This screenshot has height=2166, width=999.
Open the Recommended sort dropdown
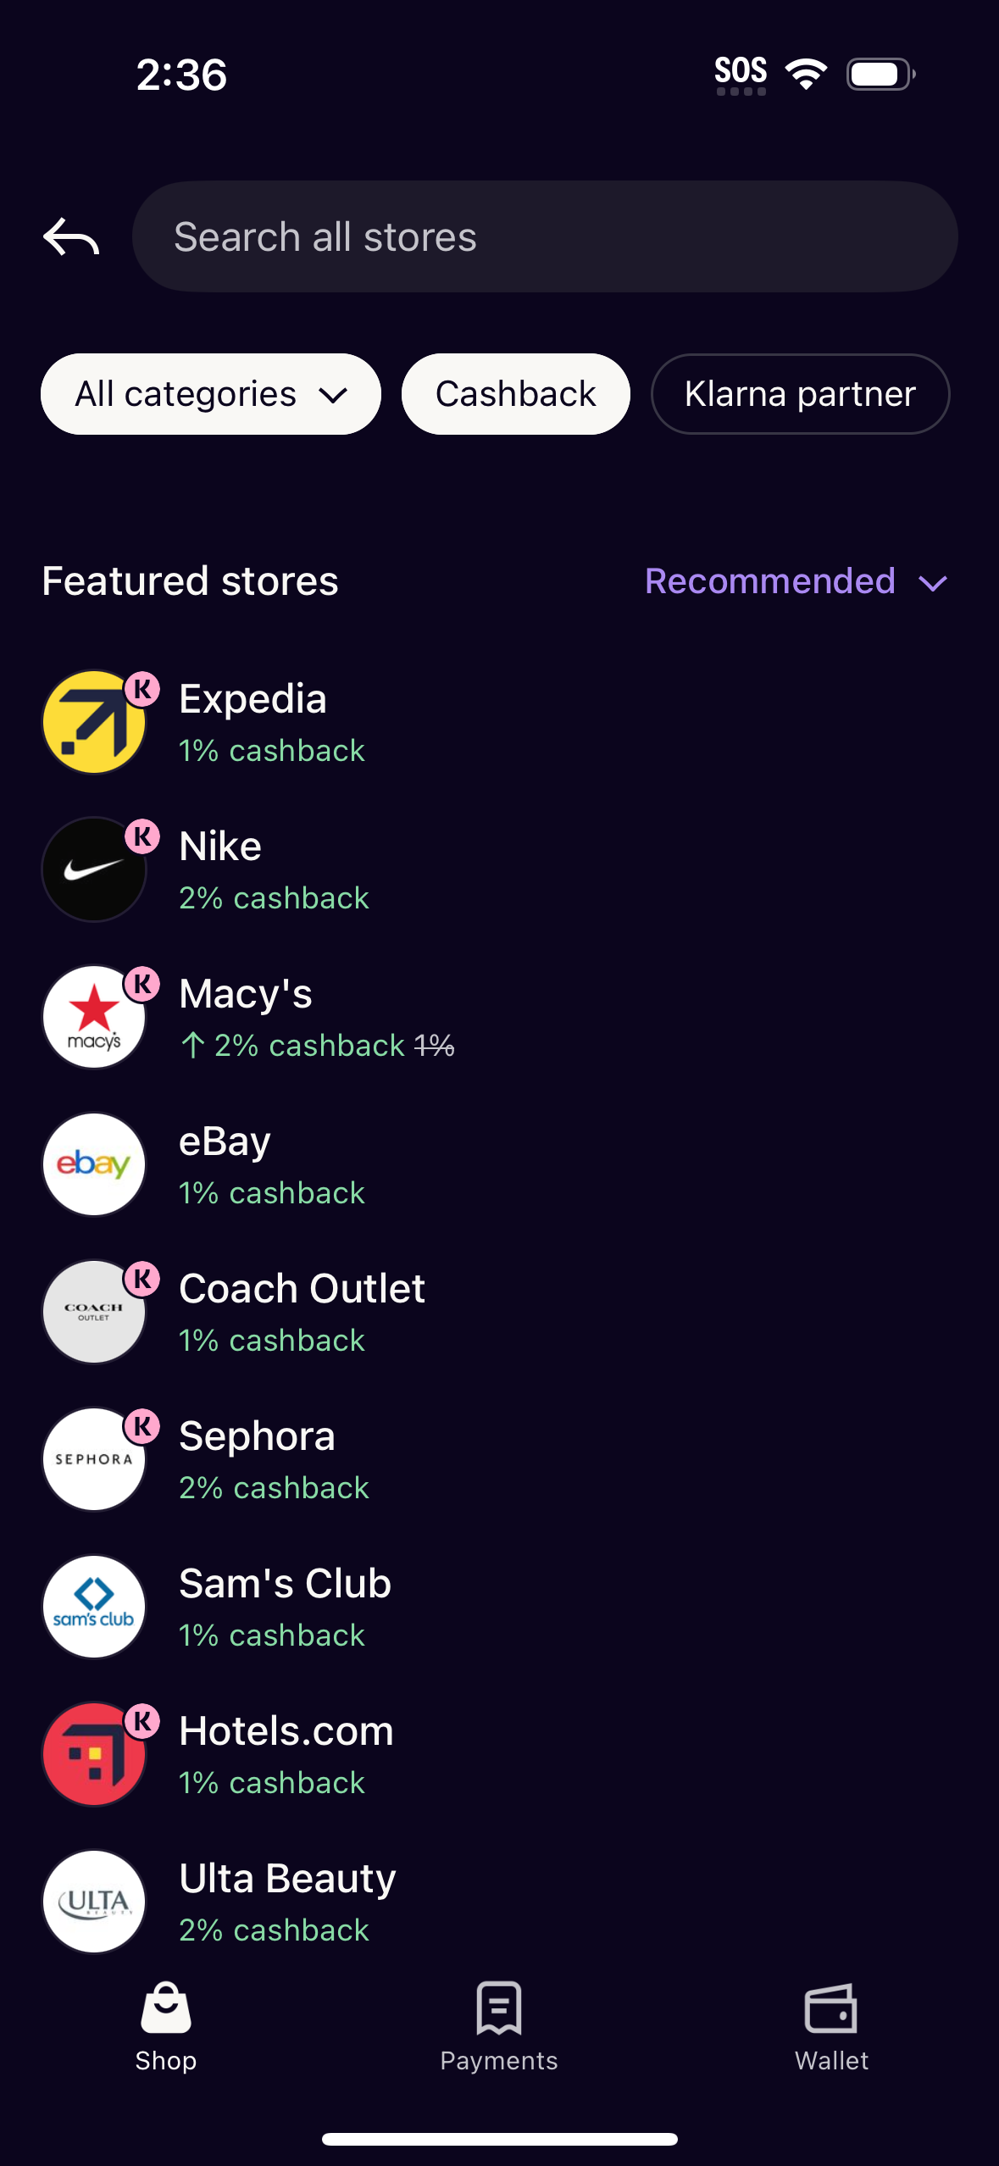tap(796, 581)
